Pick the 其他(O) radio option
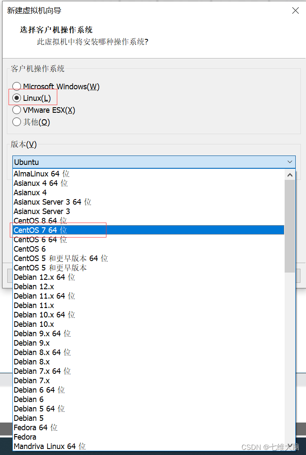 pyautogui.click(x=17, y=122)
